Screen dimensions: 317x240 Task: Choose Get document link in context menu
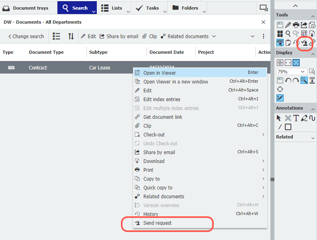(200, 117)
